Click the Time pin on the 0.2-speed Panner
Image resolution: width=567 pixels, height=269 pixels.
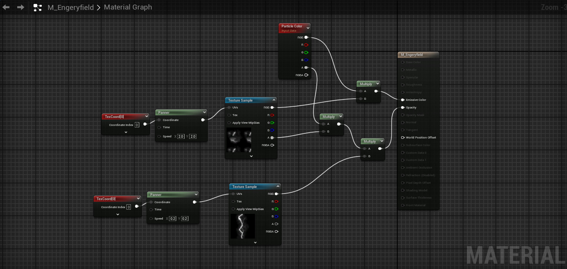[151, 210]
